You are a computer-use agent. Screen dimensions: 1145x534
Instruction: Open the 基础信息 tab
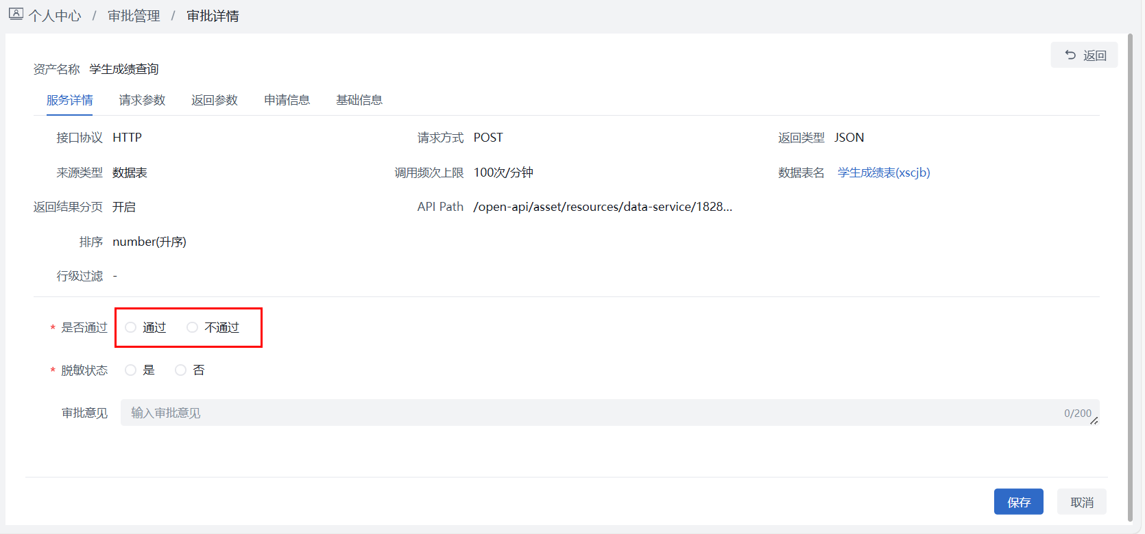(x=359, y=100)
